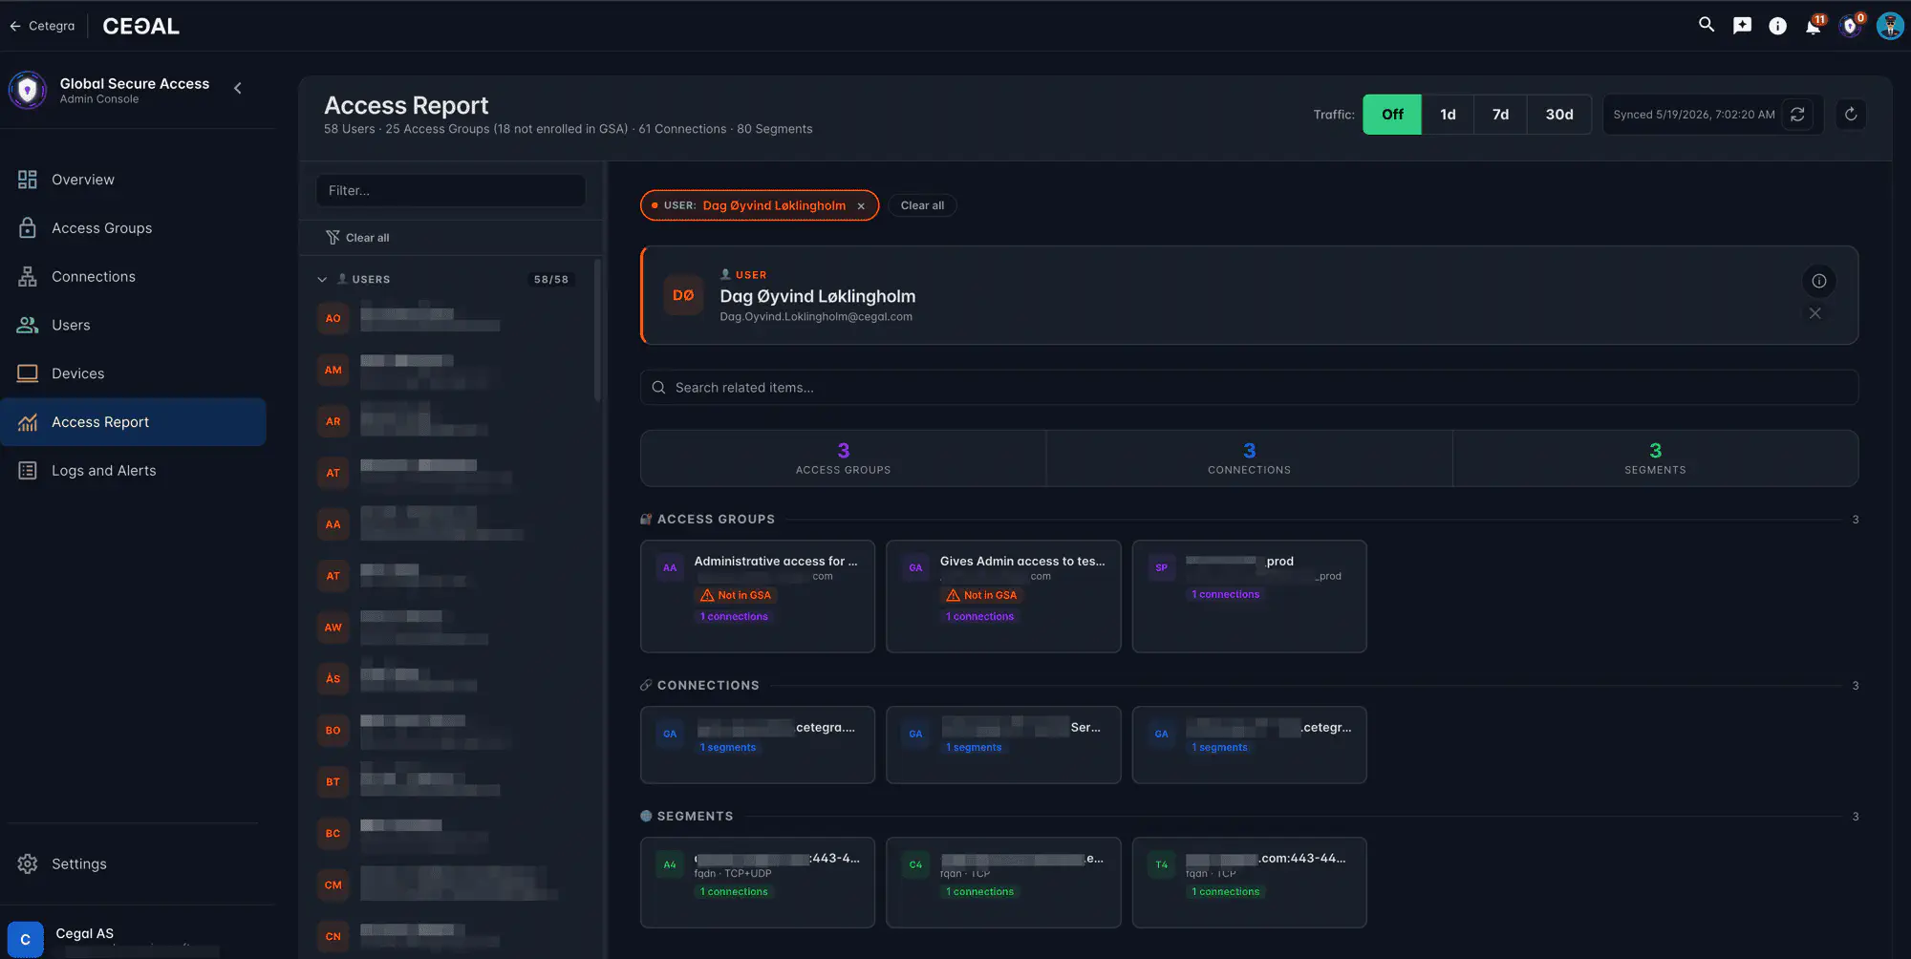
Task: Set traffic range to 30d
Action: [1558, 115]
